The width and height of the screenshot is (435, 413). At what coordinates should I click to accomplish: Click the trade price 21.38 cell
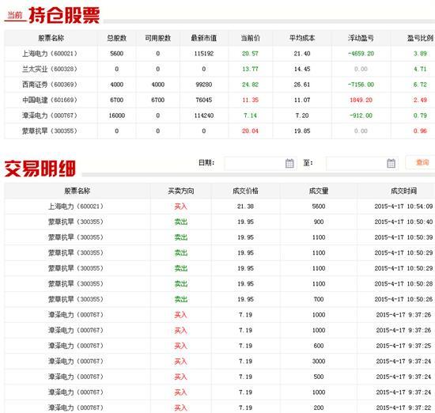[245, 206]
